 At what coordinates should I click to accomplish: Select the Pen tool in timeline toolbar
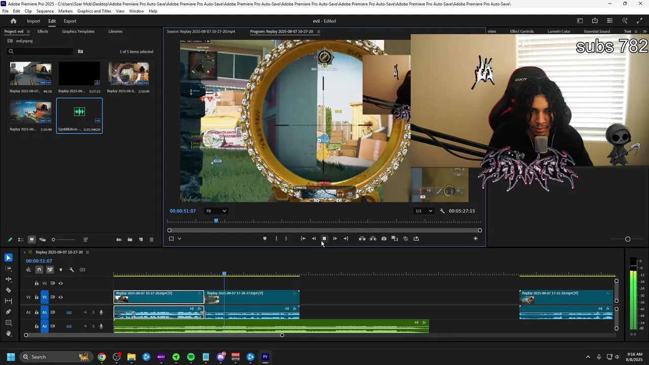[x=9, y=312]
